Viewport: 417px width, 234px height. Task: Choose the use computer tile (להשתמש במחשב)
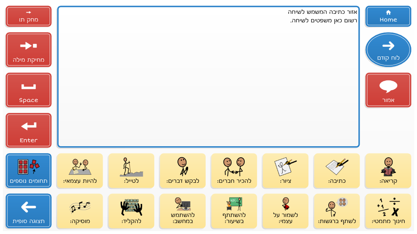click(x=182, y=210)
